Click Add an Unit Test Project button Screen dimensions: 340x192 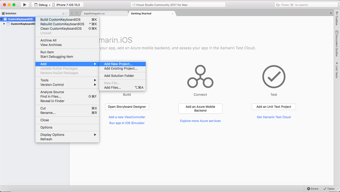[274, 107]
